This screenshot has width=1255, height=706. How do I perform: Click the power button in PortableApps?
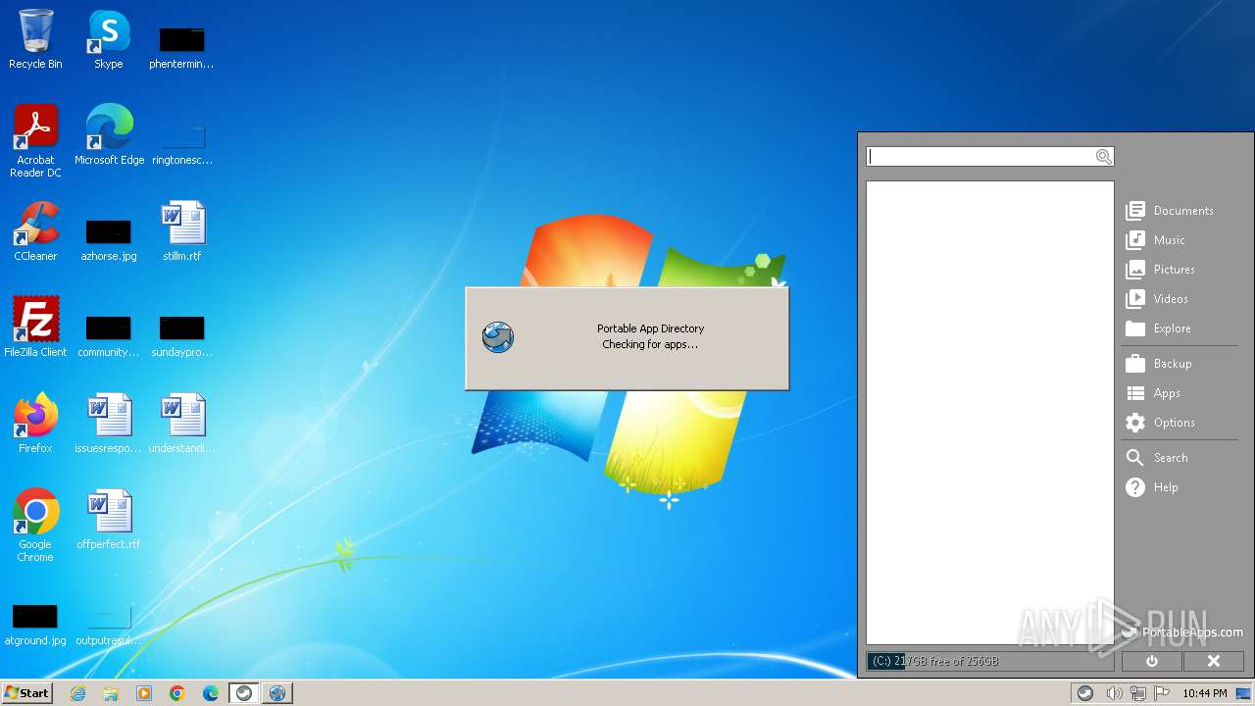[1152, 661]
